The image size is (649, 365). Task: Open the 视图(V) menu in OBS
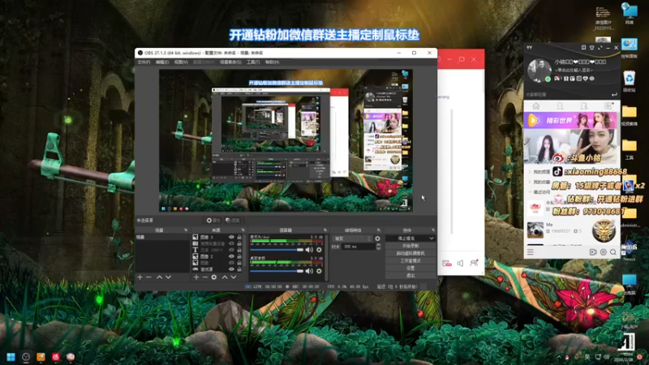point(181,62)
